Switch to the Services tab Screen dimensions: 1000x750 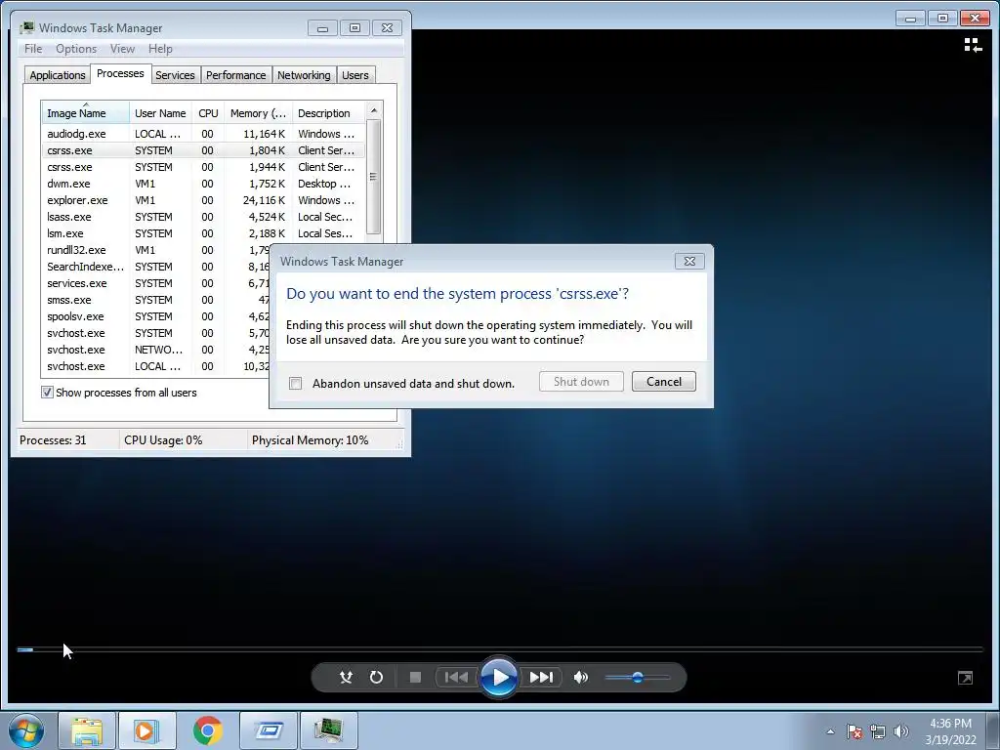point(175,75)
